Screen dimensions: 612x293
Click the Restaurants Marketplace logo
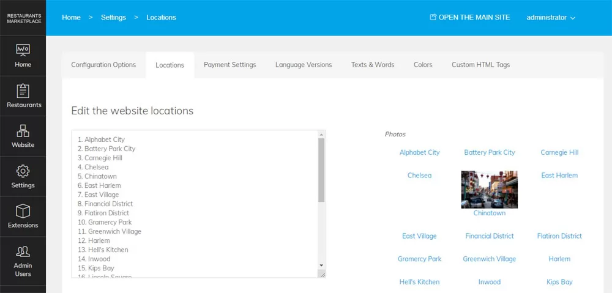24,18
